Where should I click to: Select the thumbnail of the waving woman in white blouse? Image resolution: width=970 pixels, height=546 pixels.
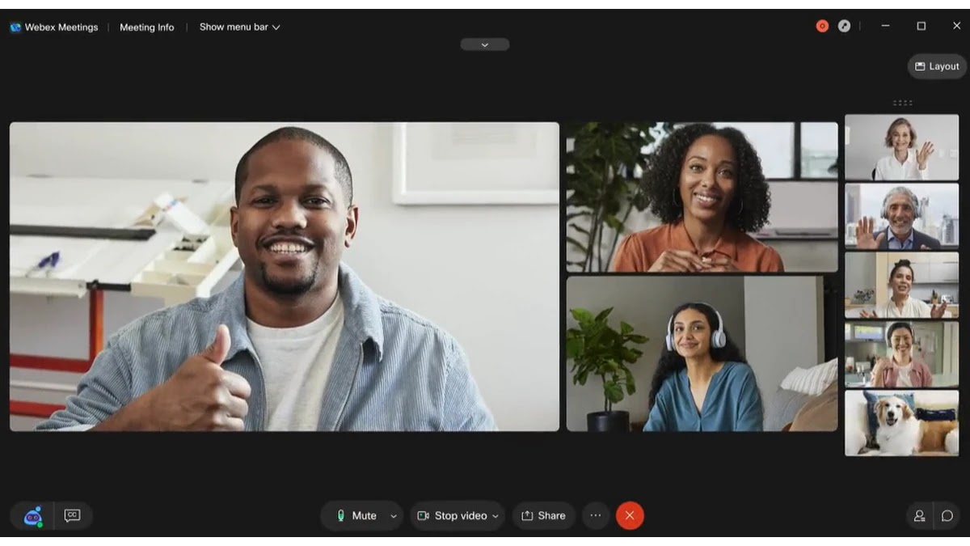902,146
